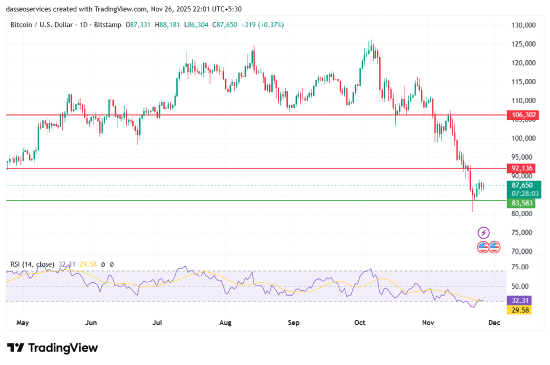This screenshot has width=550, height=365.
Task: Click the green 83,583 support level label
Action: [x=521, y=203]
